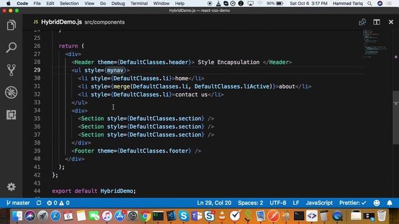Open the Apple menu
399x224 pixels.
[x=8, y=3]
